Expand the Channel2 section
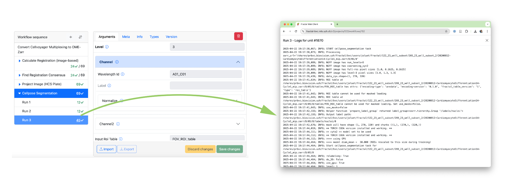The image size is (505, 188). [238, 124]
